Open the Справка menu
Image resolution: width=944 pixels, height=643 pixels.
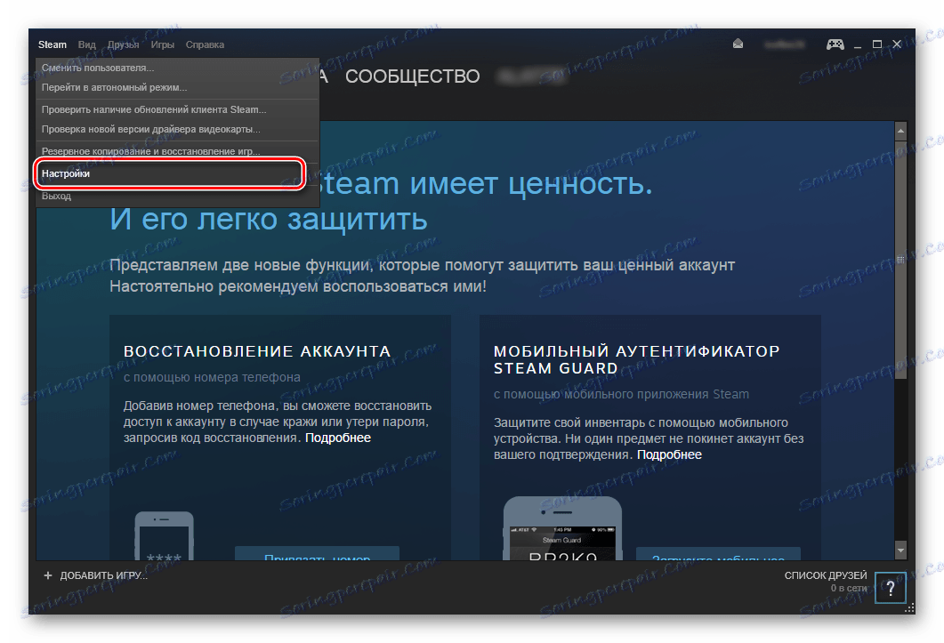(x=205, y=44)
